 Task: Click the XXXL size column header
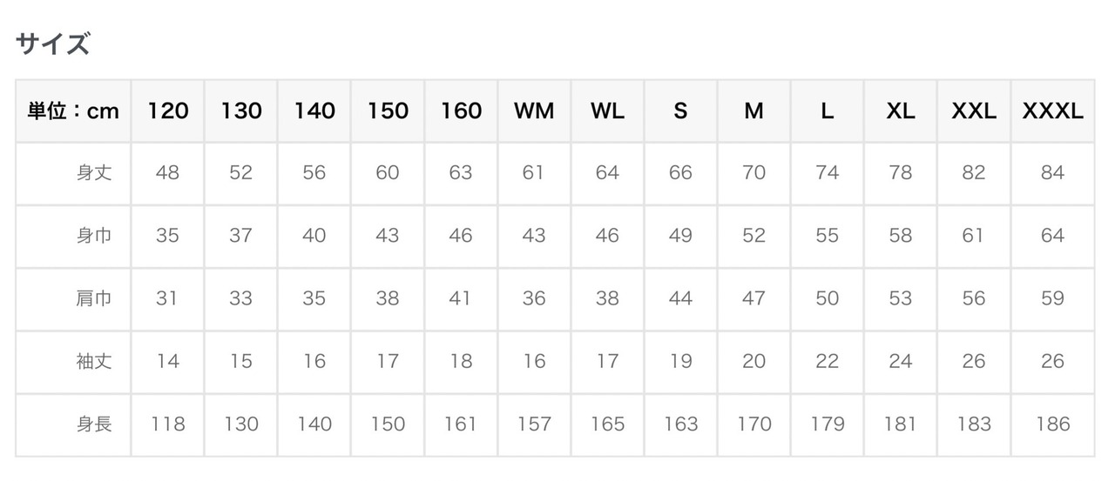[x=1052, y=110]
